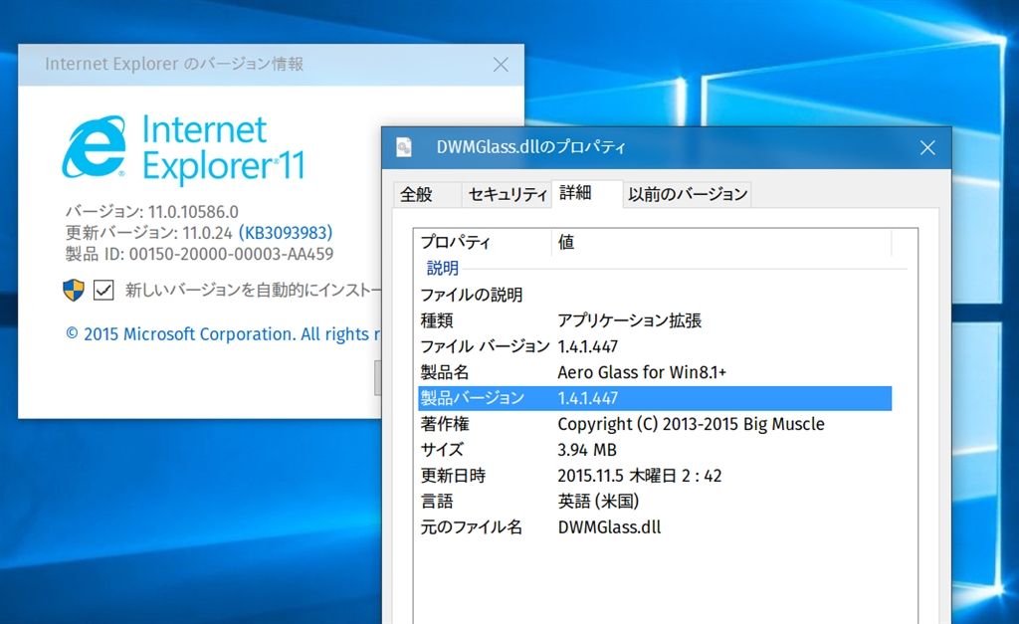Select the 詳細 tab
This screenshot has width=1019, height=624.
click(587, 193)
